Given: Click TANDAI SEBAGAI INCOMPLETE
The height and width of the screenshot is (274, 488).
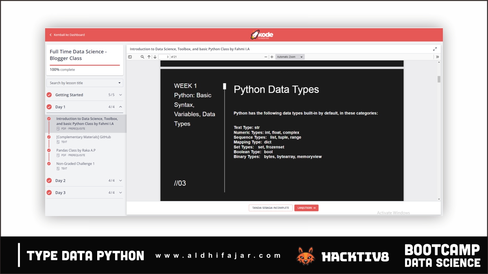Looking at the screenshot, I should (270, 208).
